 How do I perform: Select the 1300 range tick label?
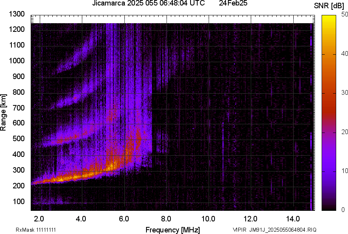click(x=17, y=14)
